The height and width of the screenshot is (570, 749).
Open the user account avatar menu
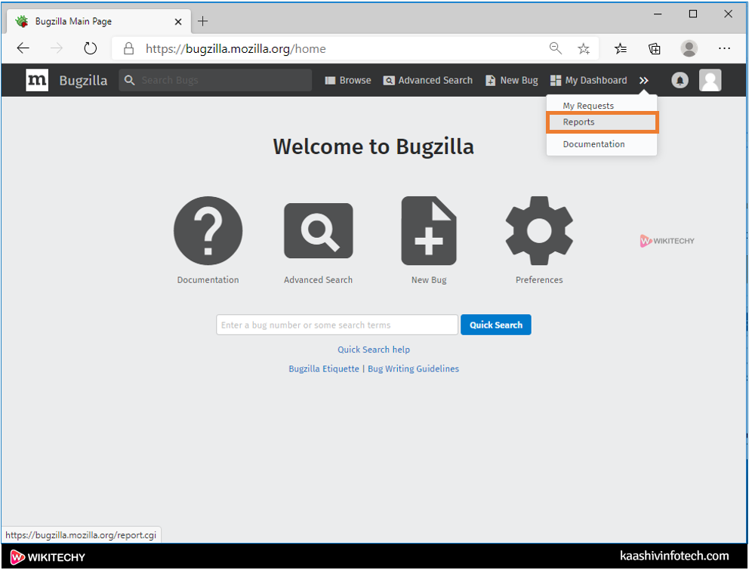(x=710, y=80)
